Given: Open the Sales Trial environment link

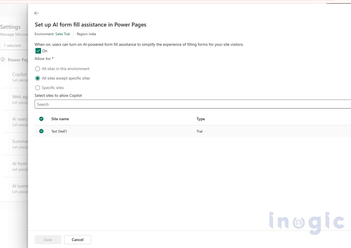Looking at the screenshot, I should click(x=63, y=34).
